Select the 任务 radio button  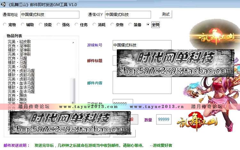click(x=76, y=25)
